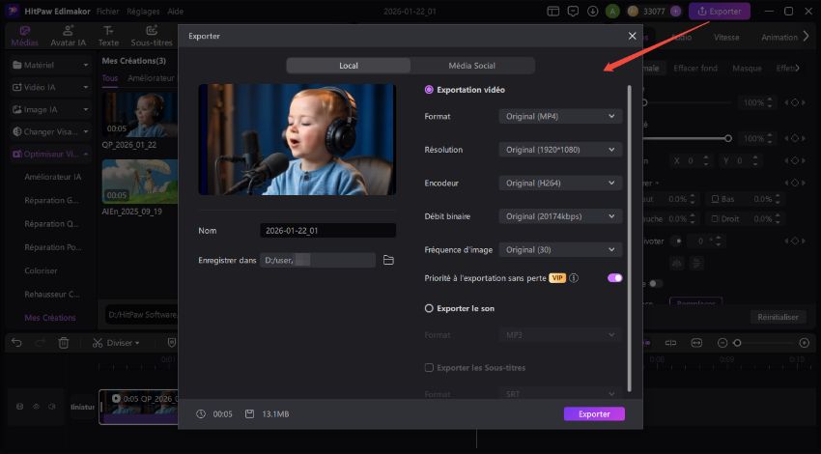Click the Exporter button in title bar
The image size is (821, 454).
click(x=720, y=11)
